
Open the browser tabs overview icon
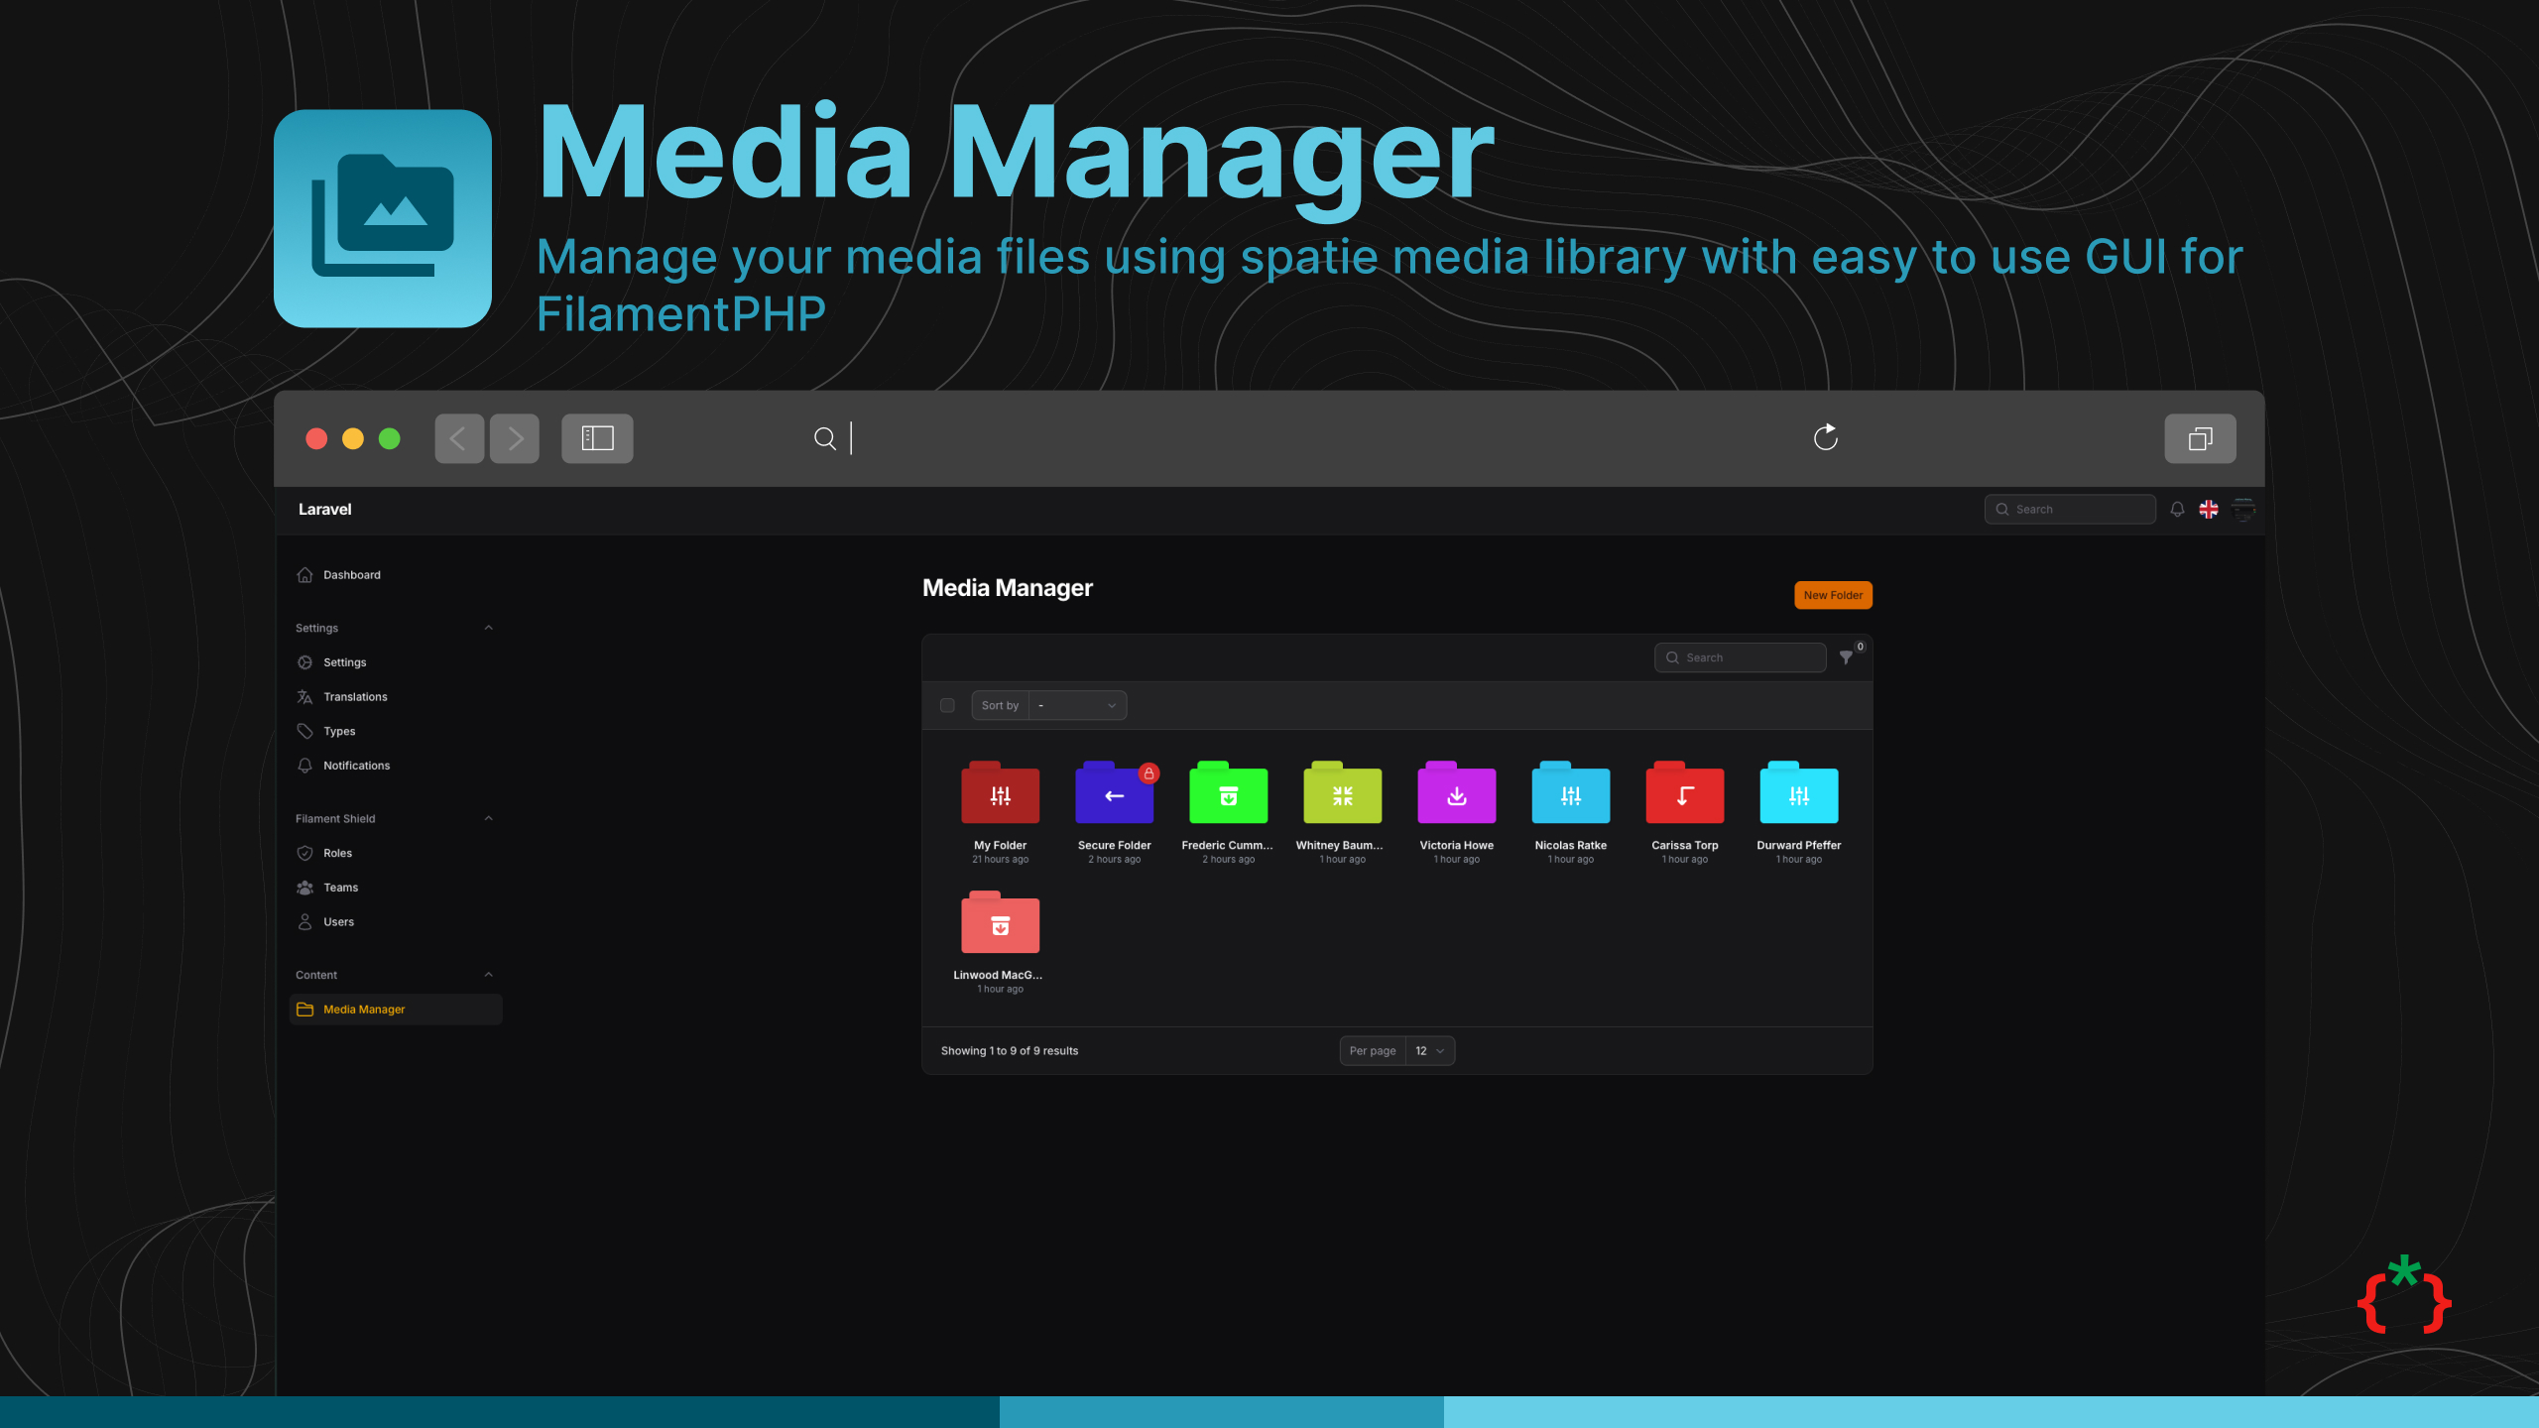(2200, 438)
